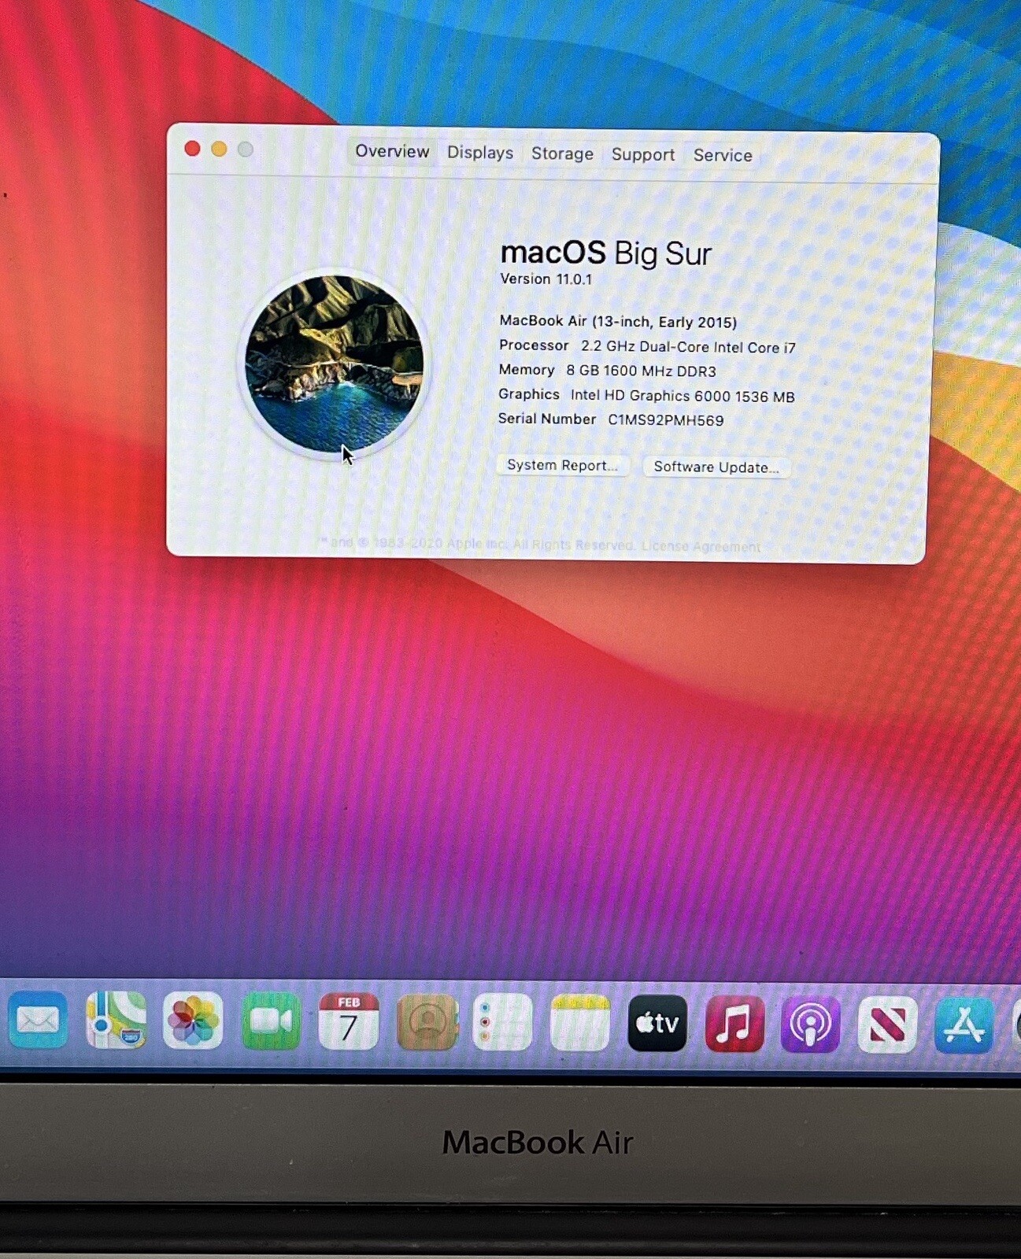Launch the Apple TV app

657,1023
